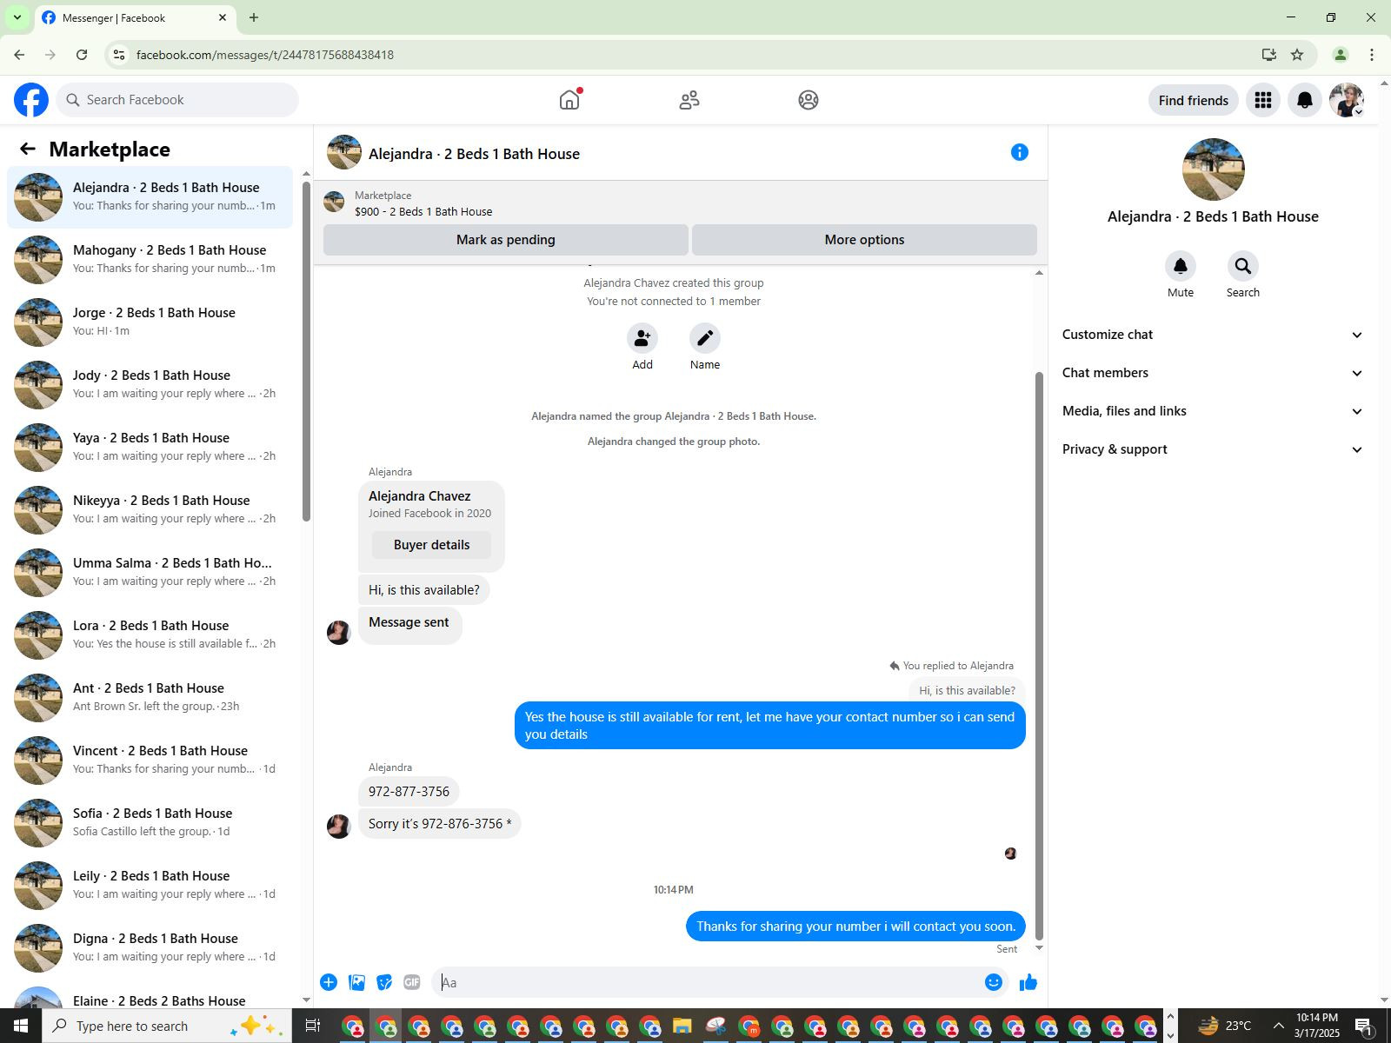View Buyer details for Alejandra Chavez

tap(431, 545)
